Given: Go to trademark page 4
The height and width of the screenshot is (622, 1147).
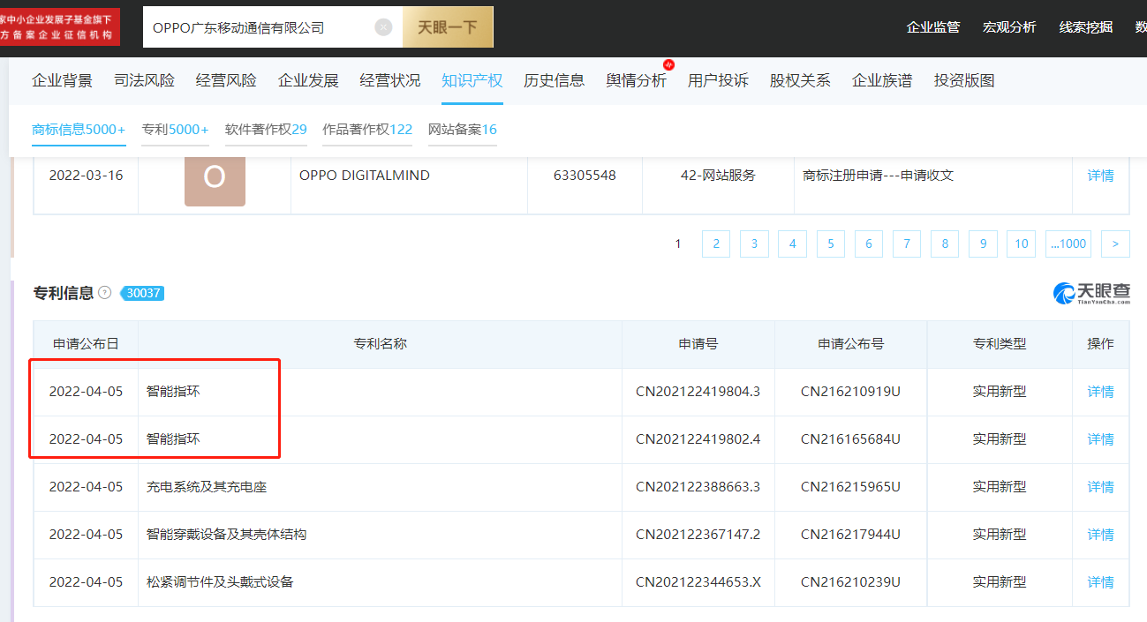Looking at the screenshot, I should (792, 244).
